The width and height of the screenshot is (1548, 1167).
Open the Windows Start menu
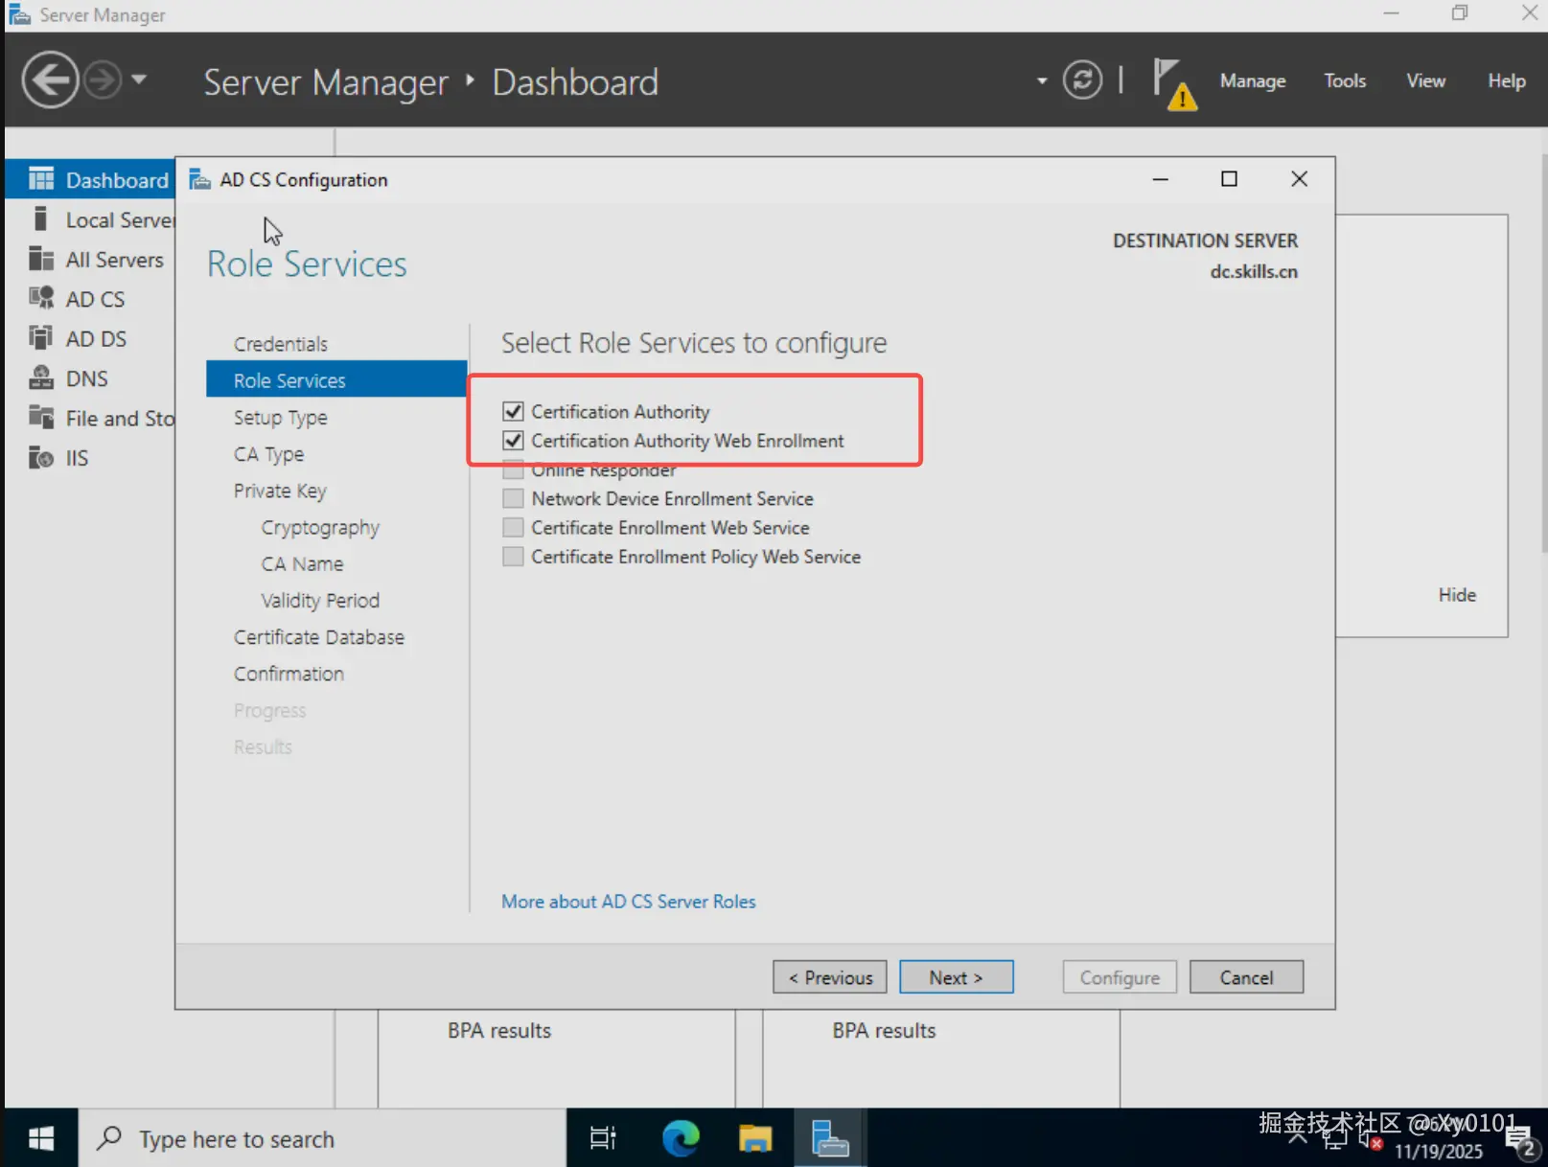tap(41, 1138)
